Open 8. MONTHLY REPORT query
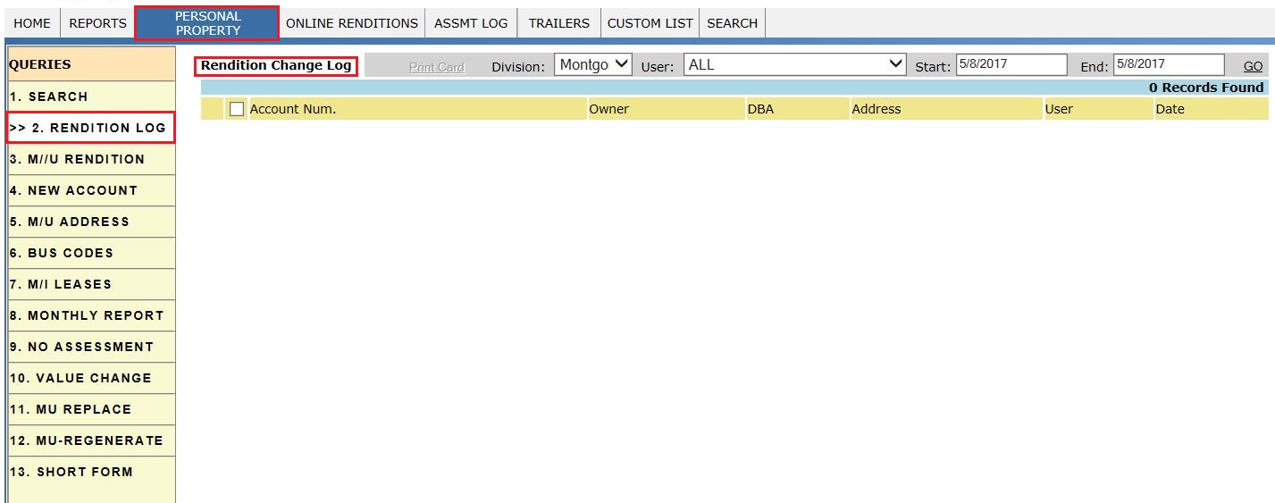The image size is (1275, 503). (91, 315)
